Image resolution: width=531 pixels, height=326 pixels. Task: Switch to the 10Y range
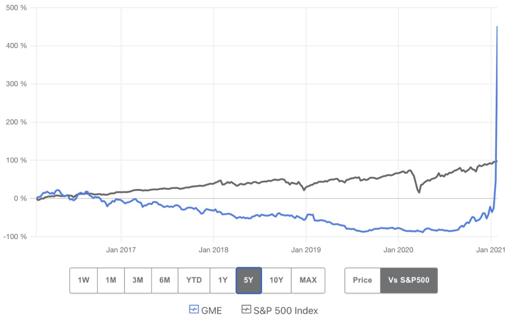click(276, 280)
